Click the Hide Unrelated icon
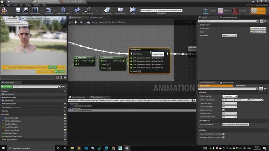Image resolution: width=269 pixels, height=151 pixels. [87, 10]
